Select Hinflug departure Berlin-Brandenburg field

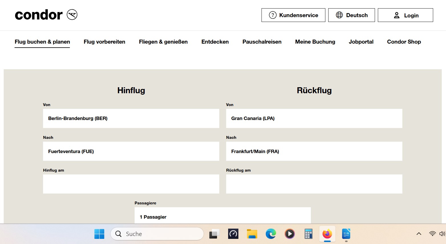tap(131, 118)
